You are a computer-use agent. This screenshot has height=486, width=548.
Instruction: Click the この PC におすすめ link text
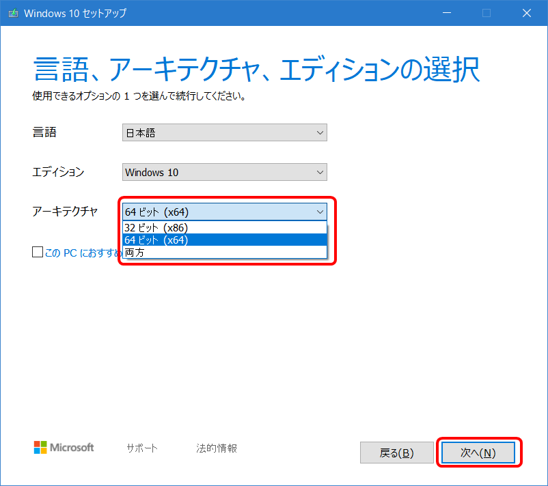pos(83,253)
